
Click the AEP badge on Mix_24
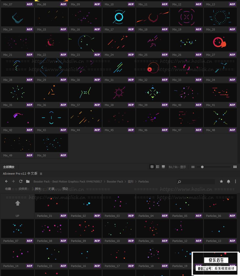click(131, 55)
